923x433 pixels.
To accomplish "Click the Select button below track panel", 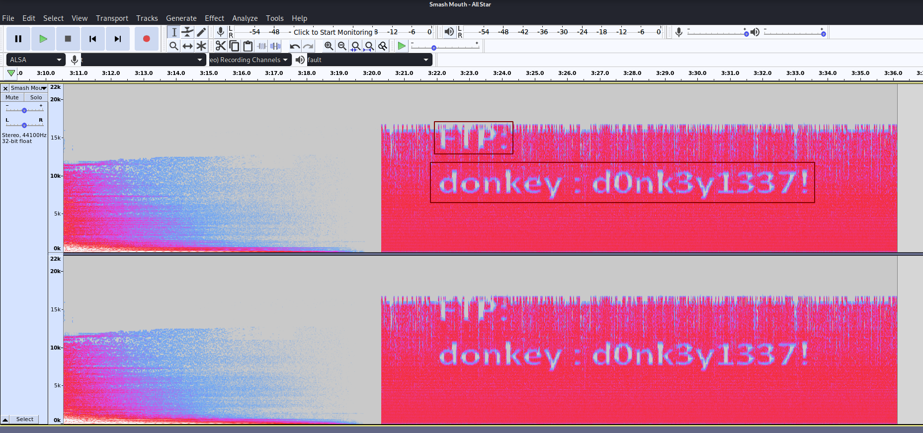I will (x=24, y=419).
